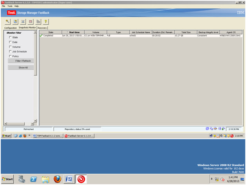Open Server Manager from the outer taskbar

[22, 179]
